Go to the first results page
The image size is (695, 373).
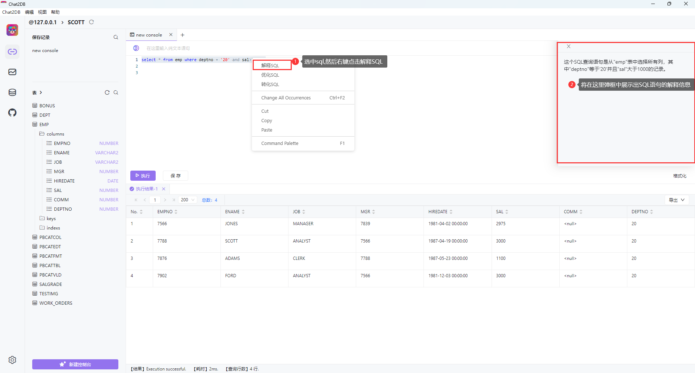(x=136, y=200)
